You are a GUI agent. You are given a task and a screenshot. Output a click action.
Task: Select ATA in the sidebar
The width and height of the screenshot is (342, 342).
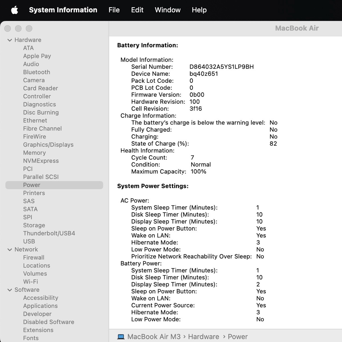pos(28,48)
